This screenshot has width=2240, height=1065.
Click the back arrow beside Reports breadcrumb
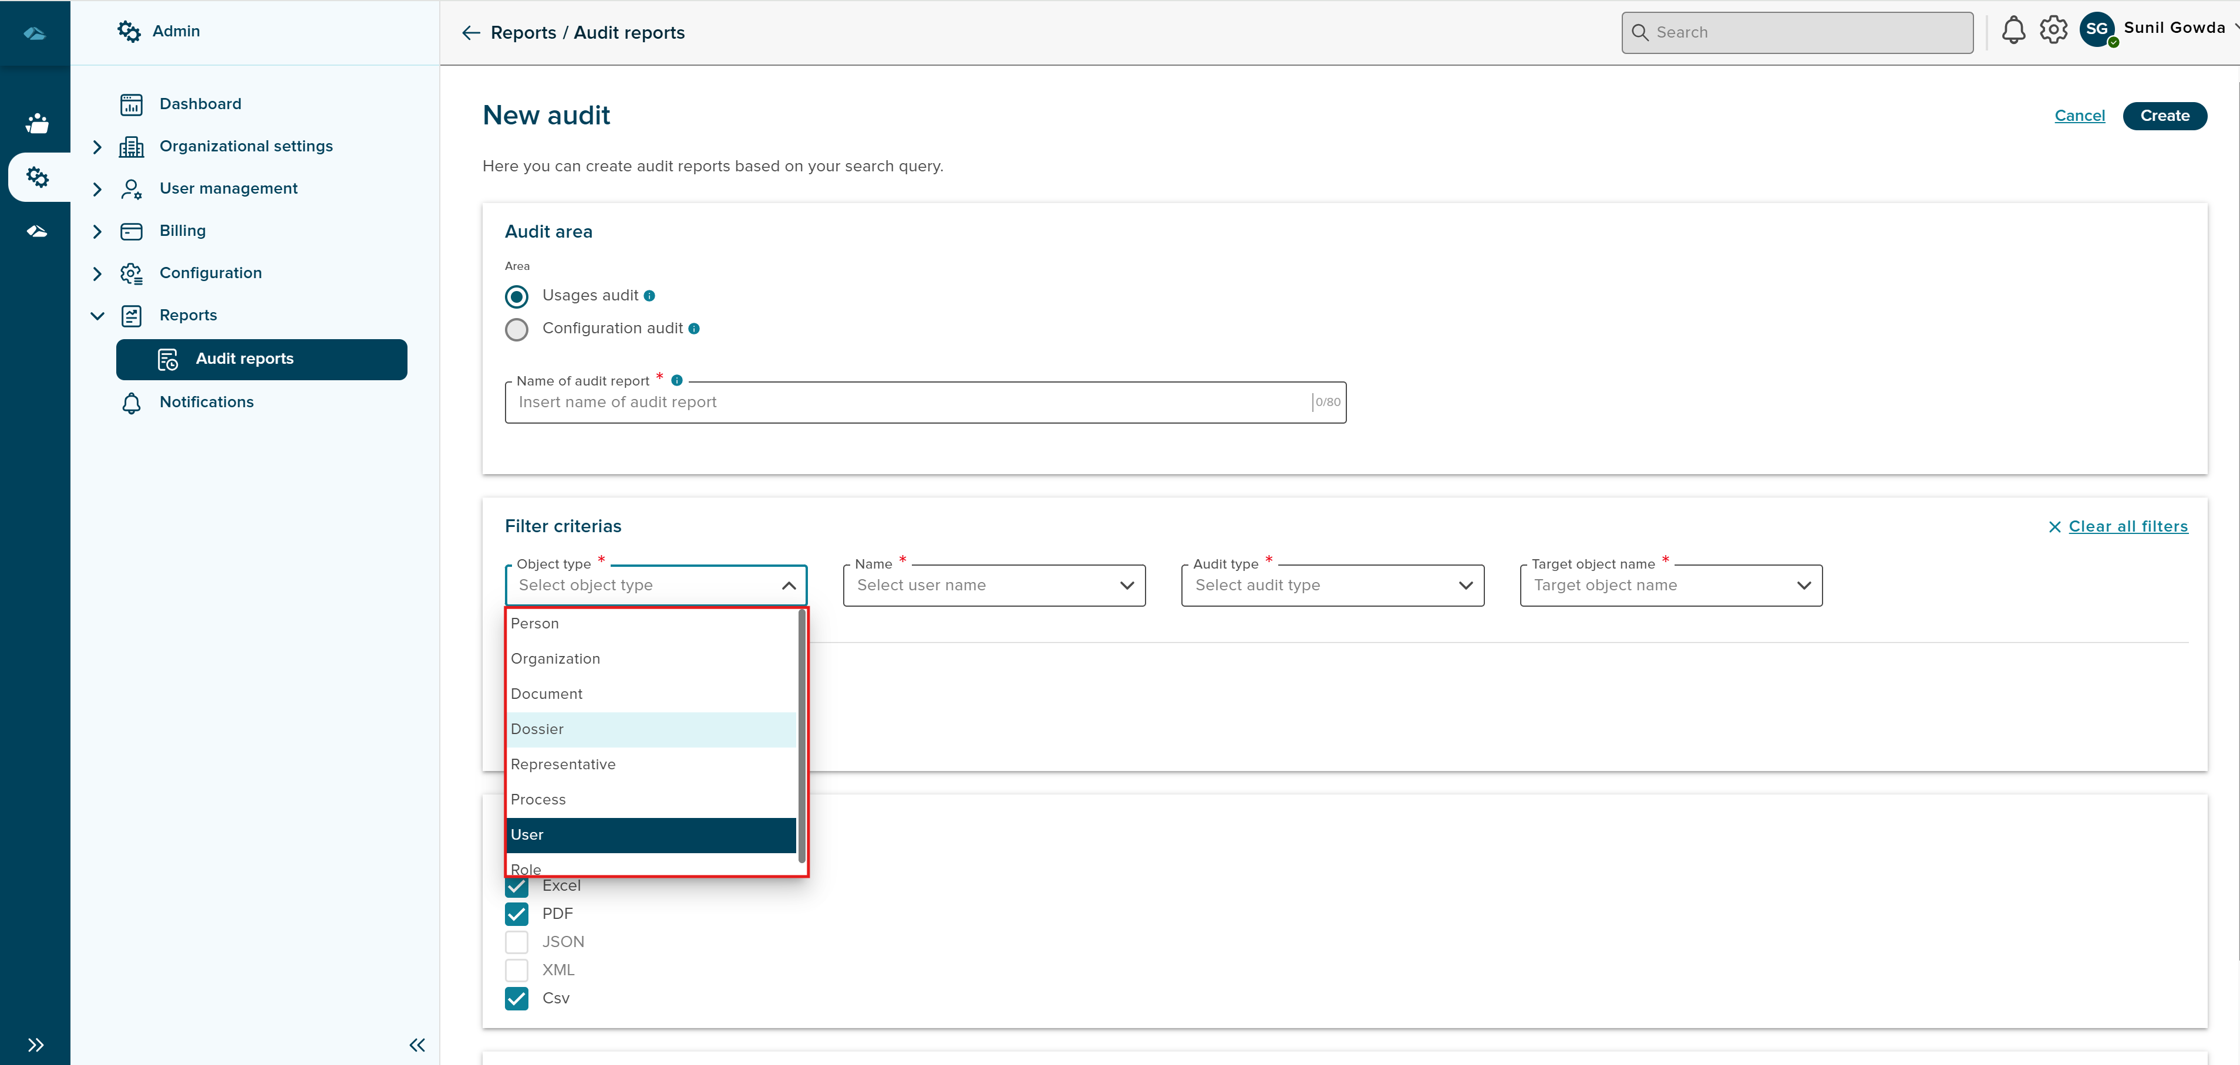470,33
